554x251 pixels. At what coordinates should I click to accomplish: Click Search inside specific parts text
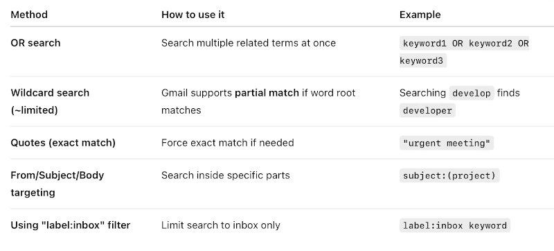pos(226,175)
